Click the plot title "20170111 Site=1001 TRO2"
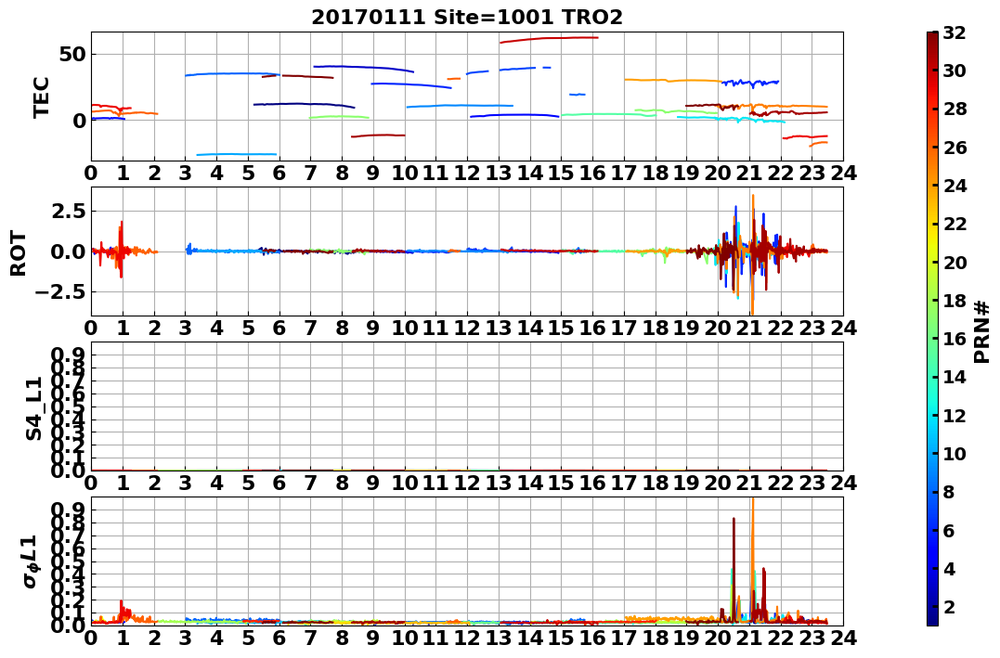1000x658 pixels. click(x=467, y=18)
